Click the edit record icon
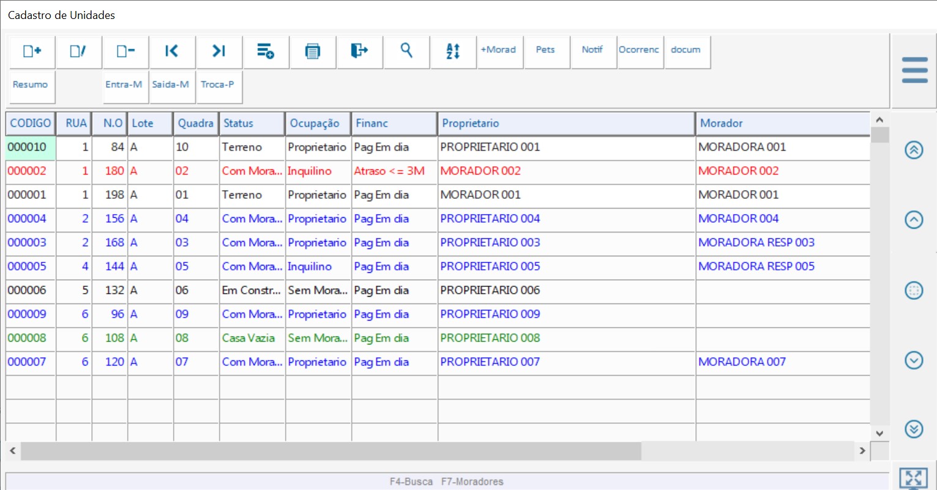 78,51
